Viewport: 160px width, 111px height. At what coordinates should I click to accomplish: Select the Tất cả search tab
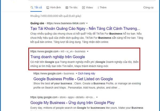(36, 7)
